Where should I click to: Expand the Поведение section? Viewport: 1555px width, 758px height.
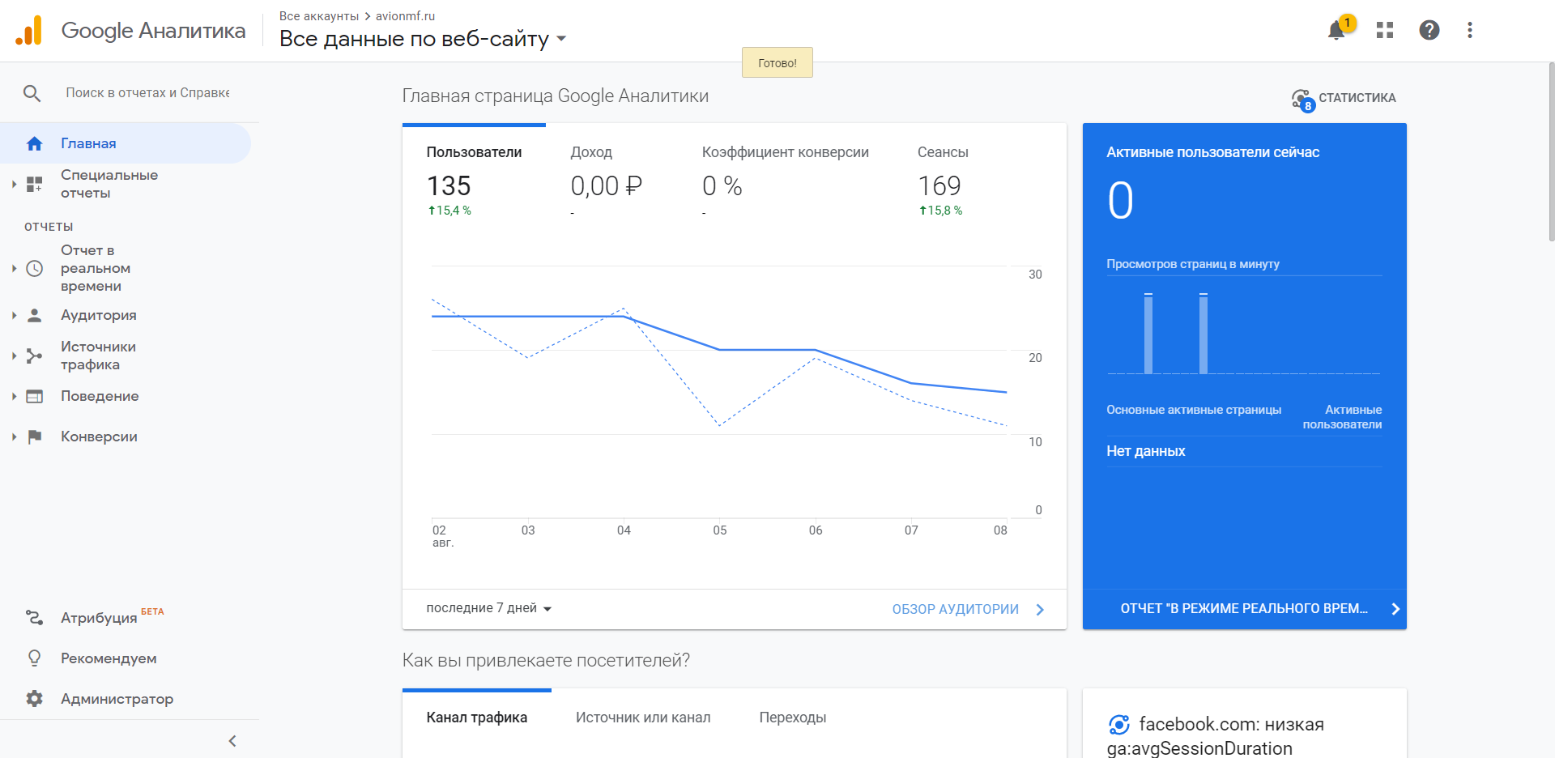coord(14,396)
